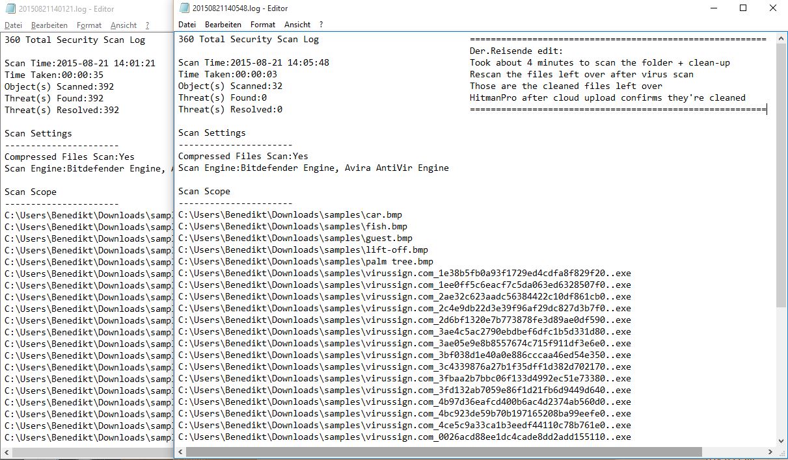Click the front window's horizontal scrollbar right arrow
The height and width of the screenshot is (460, 788).
click(770, 452)
